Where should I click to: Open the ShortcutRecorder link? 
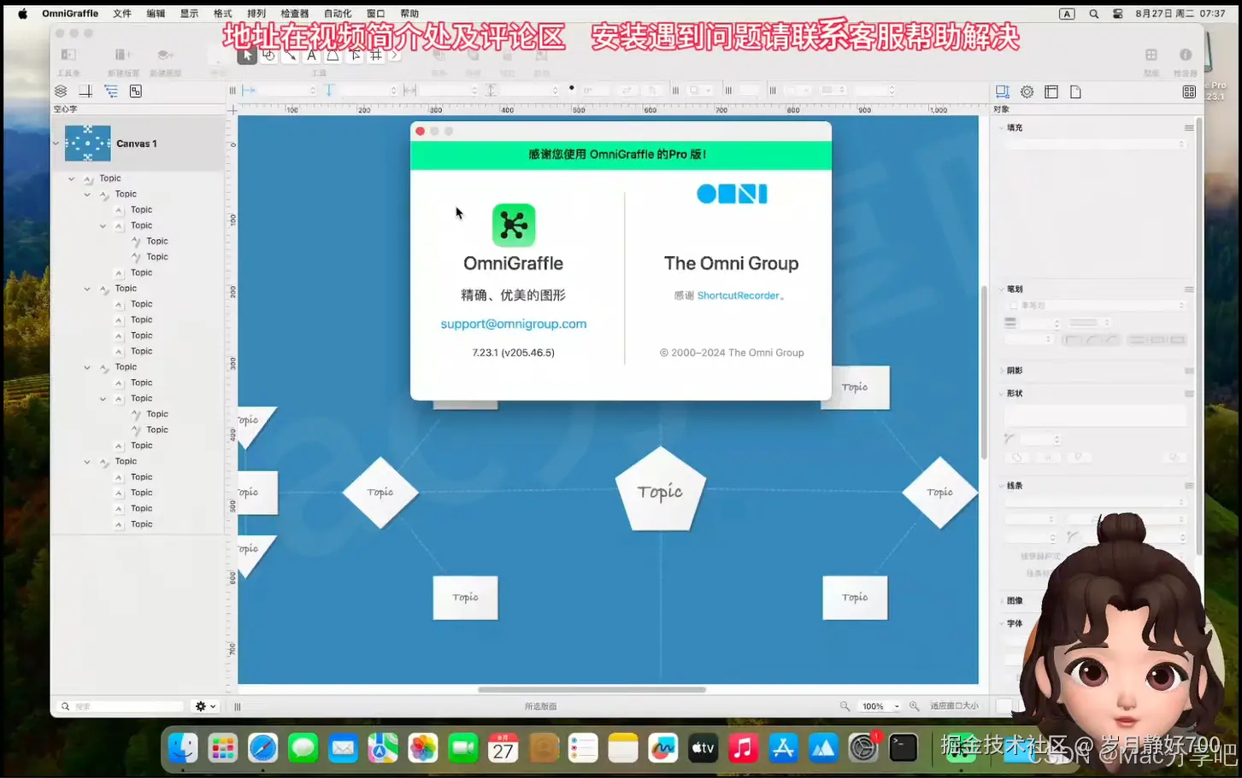pos(739,295)
